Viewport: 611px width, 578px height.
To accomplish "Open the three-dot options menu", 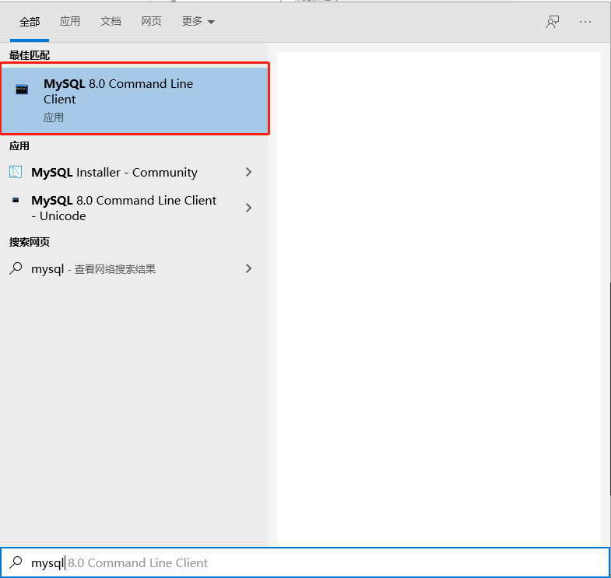I will tap(585, 22).
